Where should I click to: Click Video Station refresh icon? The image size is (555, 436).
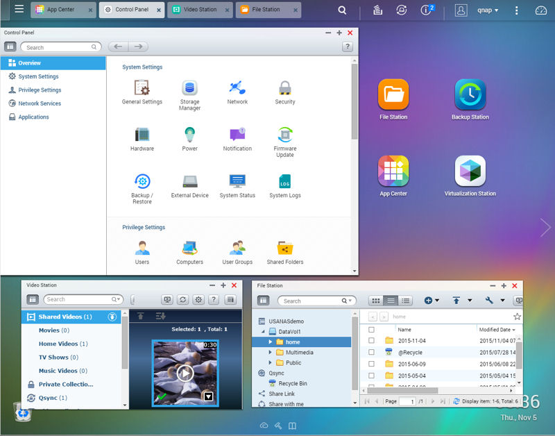[182, 300]
